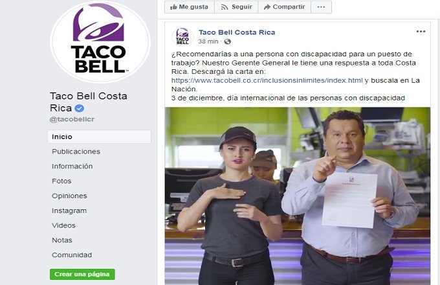This screenshot has width=440, height=285.
Task: Click the Crear una página button
Action: [x=82, y=275]
